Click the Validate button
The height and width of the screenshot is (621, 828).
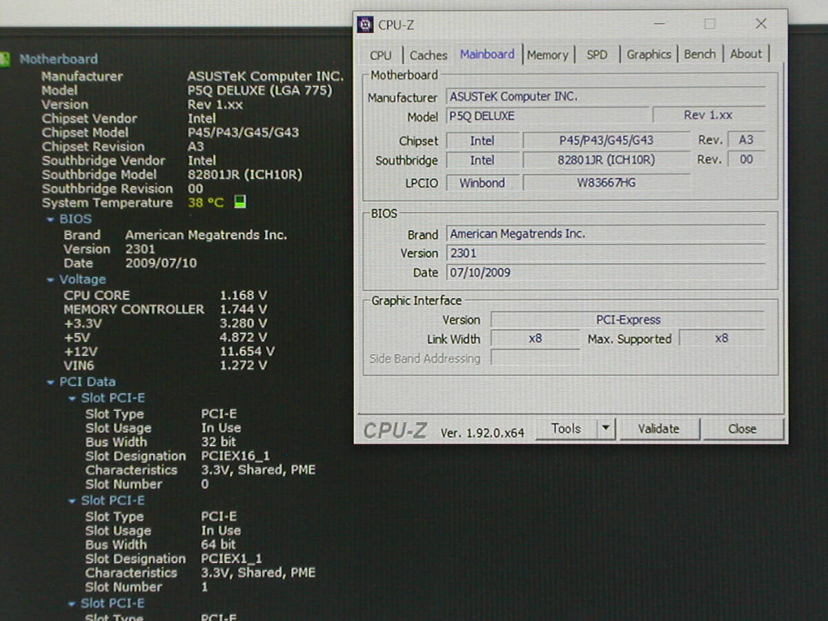click(658, 428)
